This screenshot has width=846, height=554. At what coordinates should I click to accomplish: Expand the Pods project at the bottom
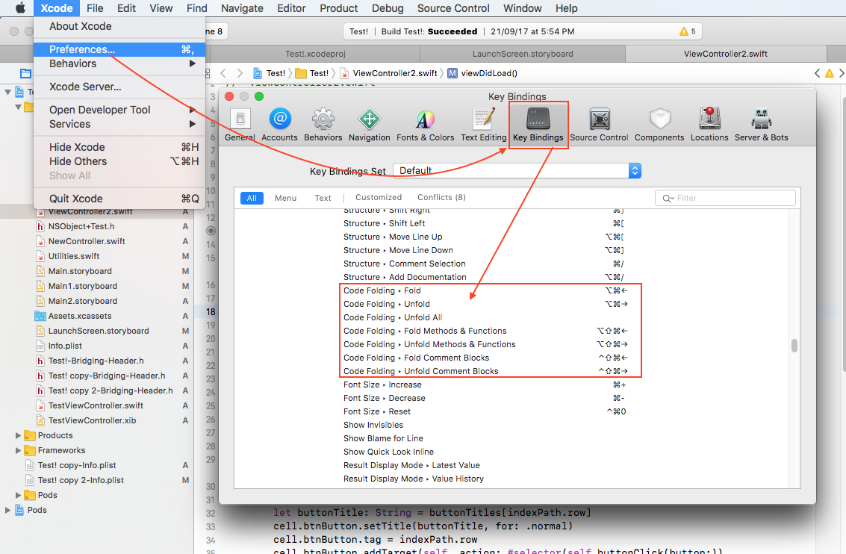7,510
